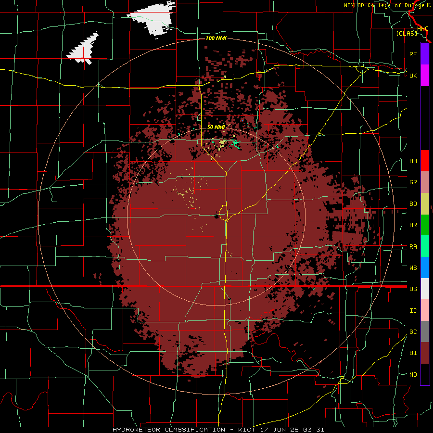Click the 100 NMI range ring label
Image resolution: width=433 pixels, height=433 pixels.
pyautogui.click(x=216, y=38)
